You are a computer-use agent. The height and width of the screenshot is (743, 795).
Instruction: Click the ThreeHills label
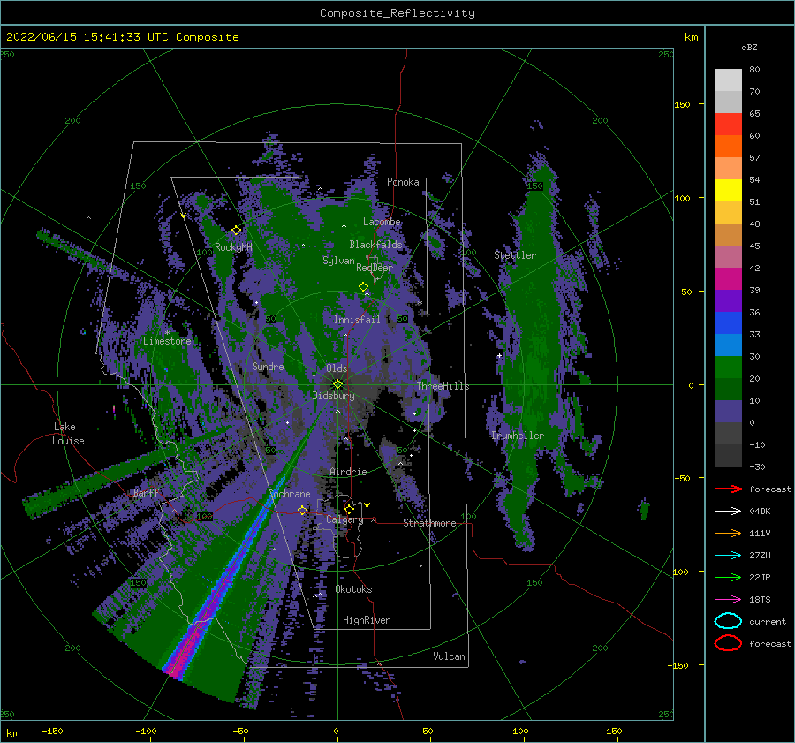point(443,386)
